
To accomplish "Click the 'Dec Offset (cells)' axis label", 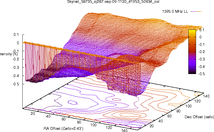I will tap(199, 117).
